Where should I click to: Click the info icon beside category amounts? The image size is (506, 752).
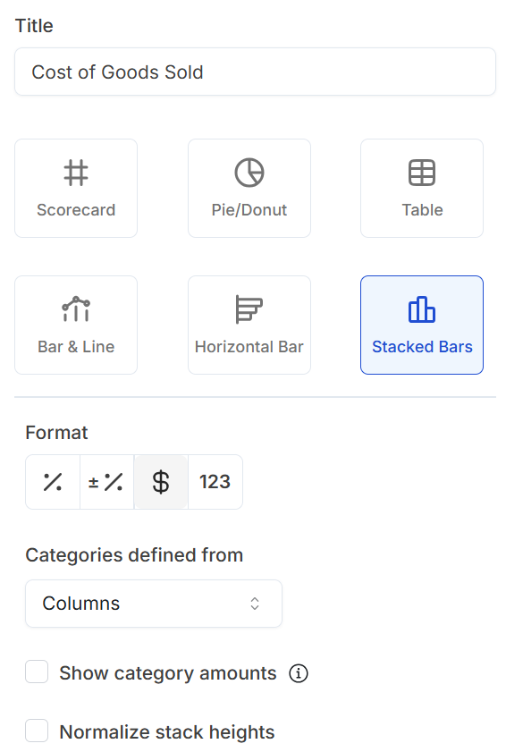pos(299,673)
